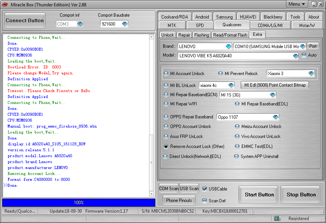This screenshot has height=223, width=326.
Task: Switch to the Samsung tab
Action: point(224,17)
